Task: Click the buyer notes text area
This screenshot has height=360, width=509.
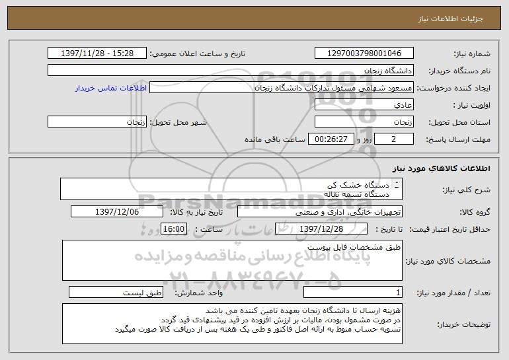Action: pos(232,324)
